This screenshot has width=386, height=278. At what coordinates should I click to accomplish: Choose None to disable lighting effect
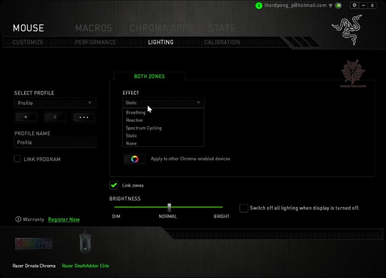click(163, 143)
